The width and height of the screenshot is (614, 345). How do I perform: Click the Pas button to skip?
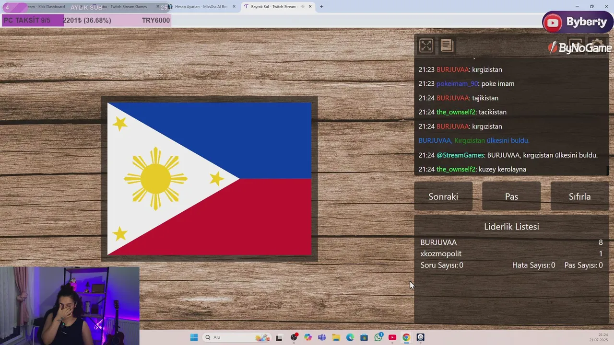[x=511, y=196]
